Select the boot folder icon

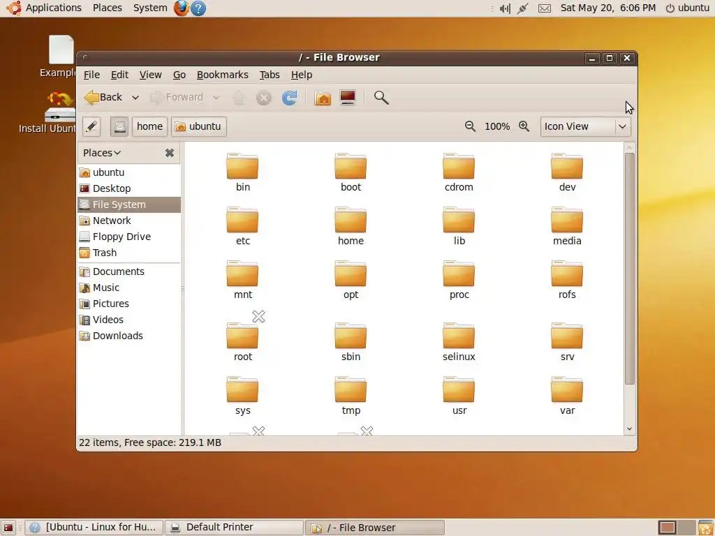click(351, 166)
